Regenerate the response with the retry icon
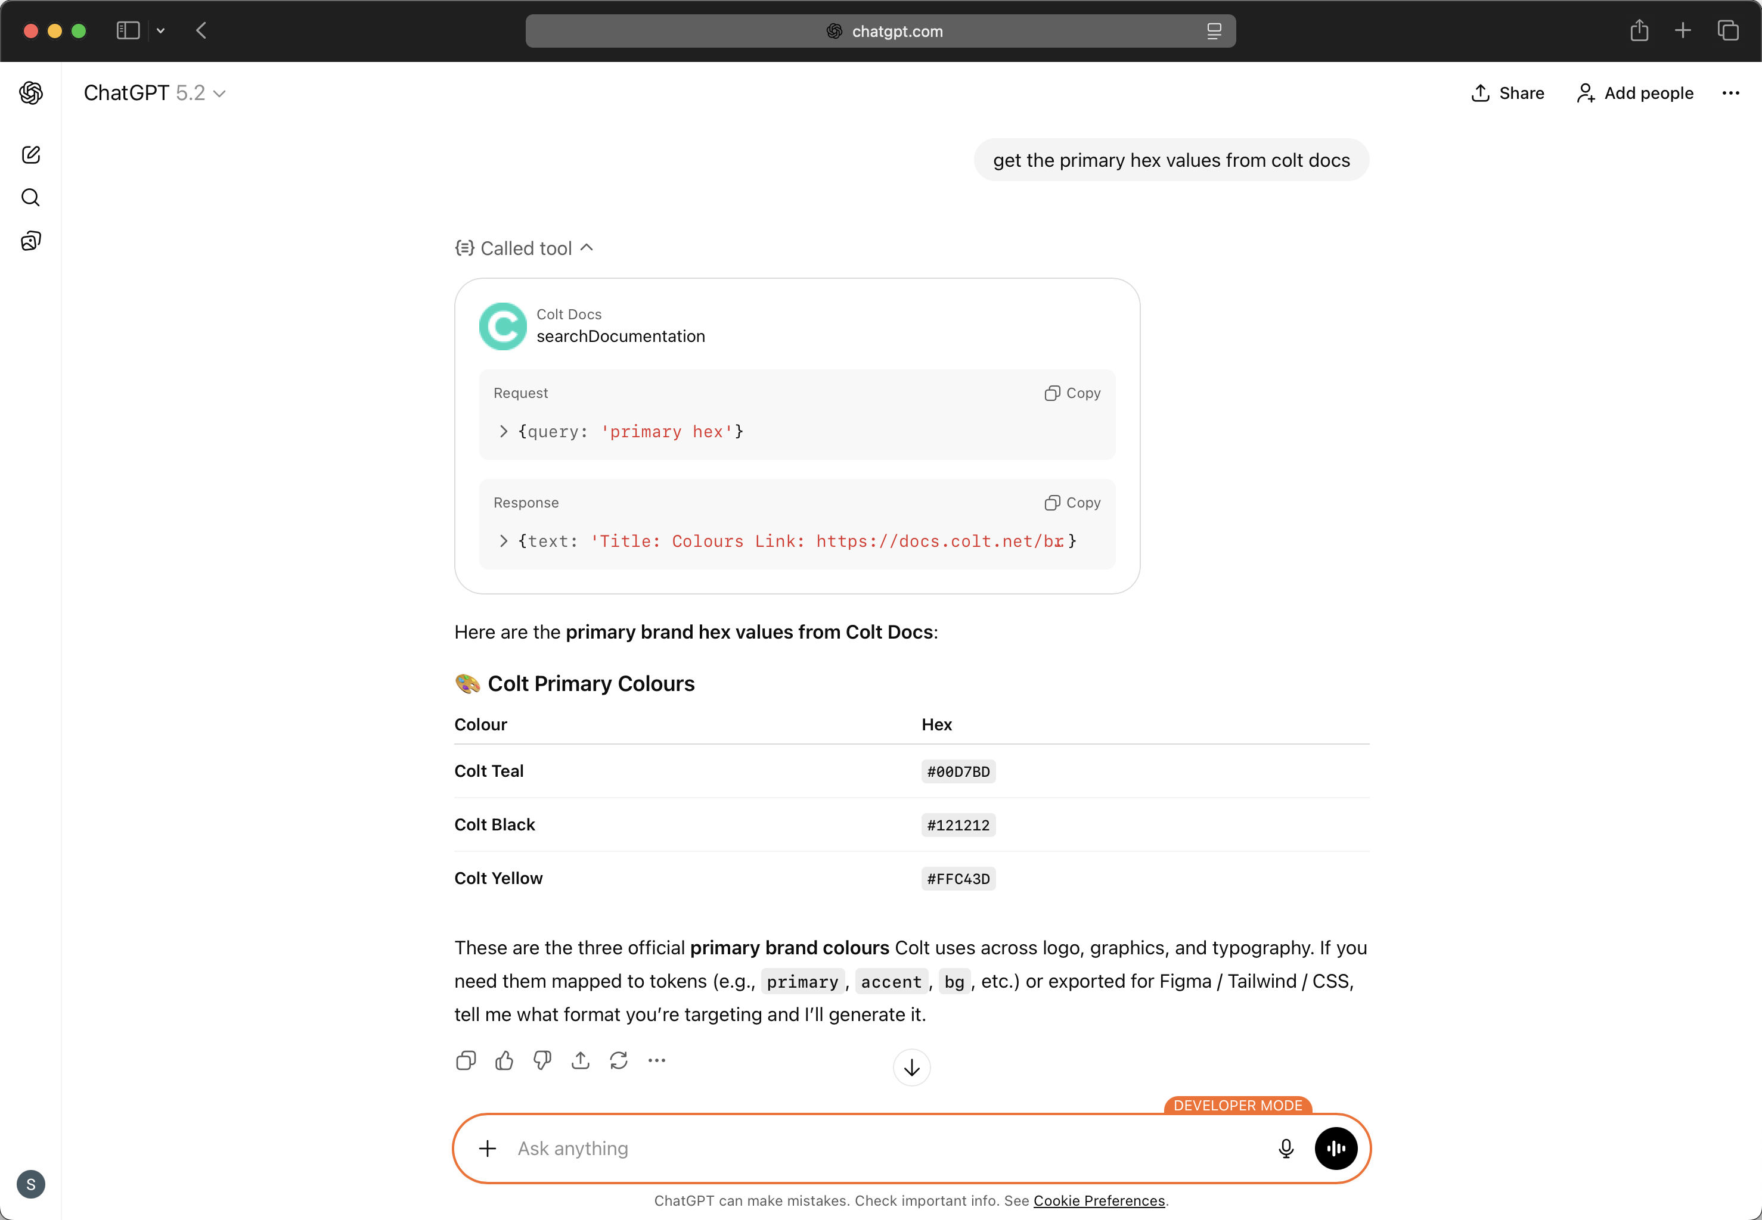 (x=619, y=1060)
